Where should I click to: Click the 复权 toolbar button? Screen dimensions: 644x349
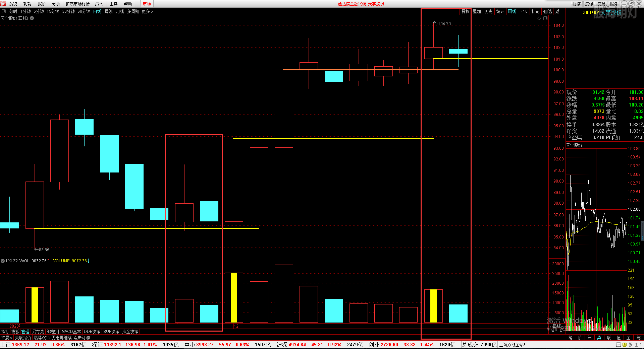point(466,11)
